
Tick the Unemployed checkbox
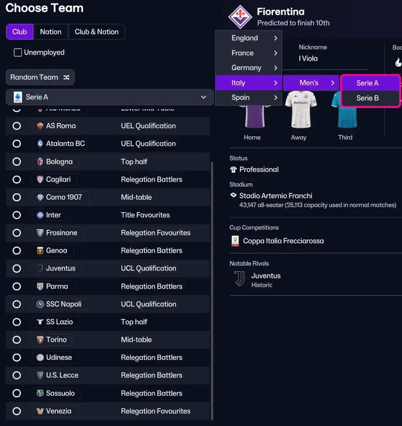click(x=18, y=52)
